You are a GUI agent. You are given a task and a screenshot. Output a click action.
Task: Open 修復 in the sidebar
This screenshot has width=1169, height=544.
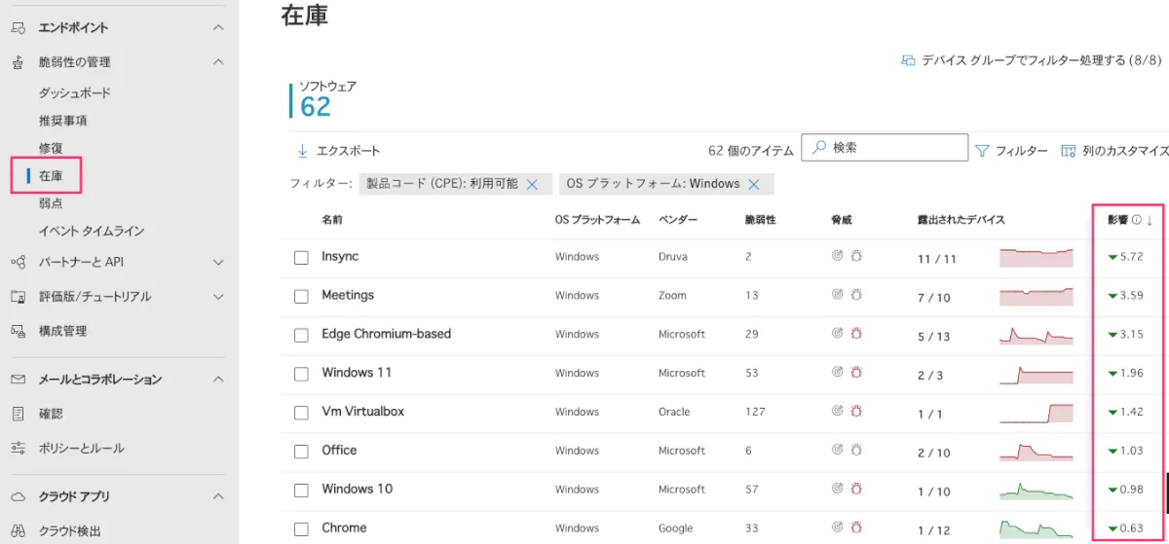[x=51, y=148]
